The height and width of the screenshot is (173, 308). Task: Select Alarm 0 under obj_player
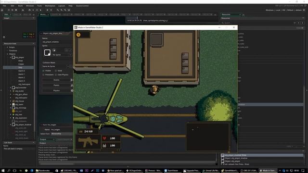pyautogui.click(x=21, y=71)
